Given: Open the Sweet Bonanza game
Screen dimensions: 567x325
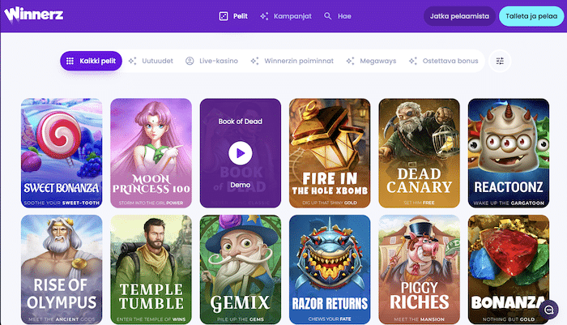Looking at the screenshot, I should click(62, 153).
